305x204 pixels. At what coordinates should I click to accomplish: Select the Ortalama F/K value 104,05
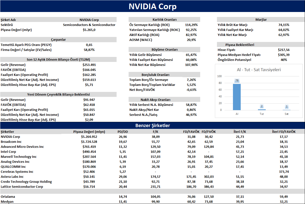click(x=156, y=197)
